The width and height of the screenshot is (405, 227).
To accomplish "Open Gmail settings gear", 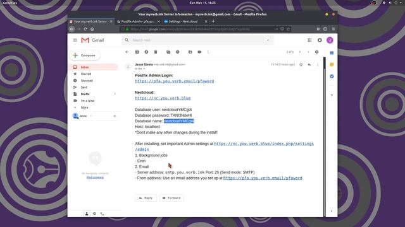I will pyautogui.click(x=317, y=52).
